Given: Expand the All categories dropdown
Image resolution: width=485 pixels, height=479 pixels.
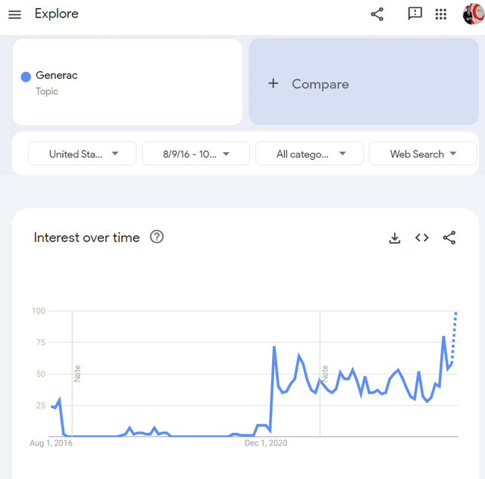Looking at the screenshot, I should tap(310, 154).
